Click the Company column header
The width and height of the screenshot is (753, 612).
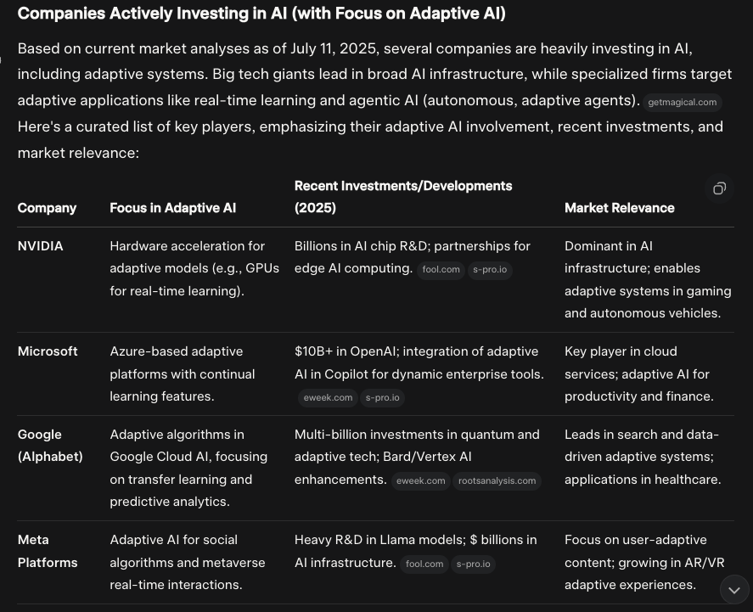coord(47,208)
